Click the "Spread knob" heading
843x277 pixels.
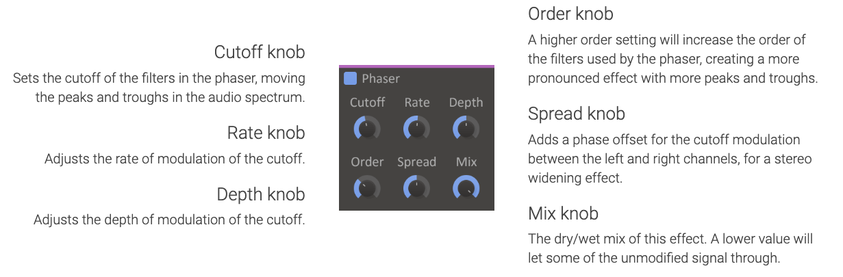pyautogui.click(x=577, y=114)
